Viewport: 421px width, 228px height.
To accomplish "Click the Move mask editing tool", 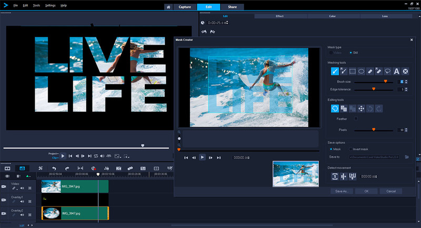I will (x=362, y=108).
